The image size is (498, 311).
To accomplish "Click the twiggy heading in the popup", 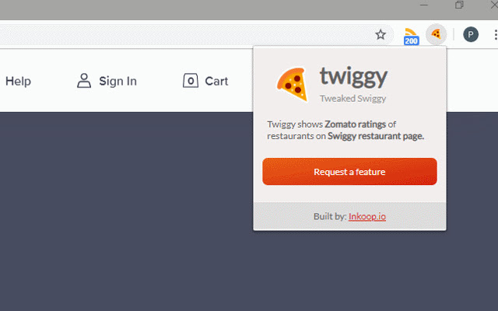I will pyautogui.click(x=353, y=77).
